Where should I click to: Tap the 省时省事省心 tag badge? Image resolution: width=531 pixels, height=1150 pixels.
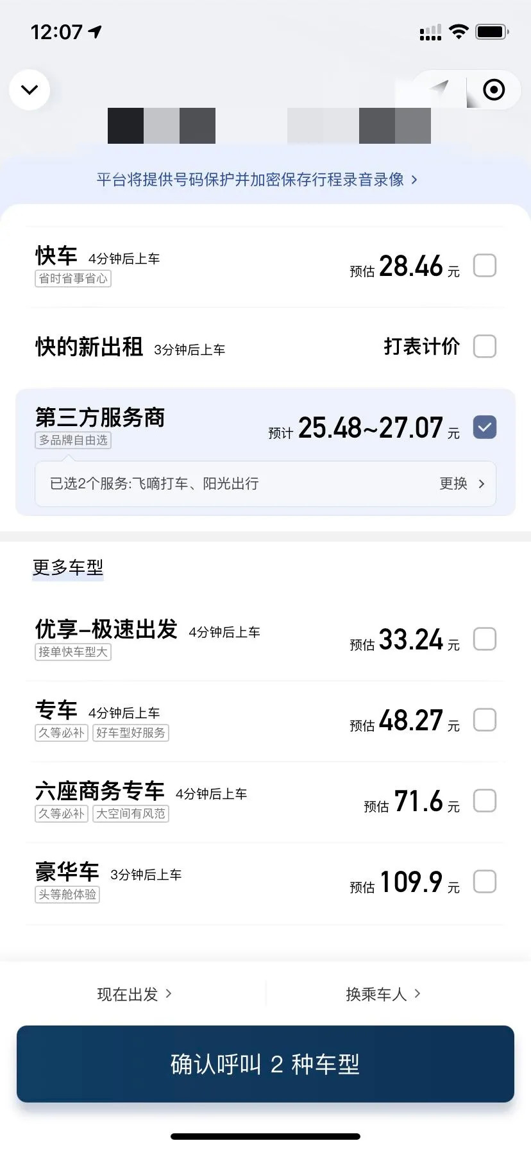73,279
